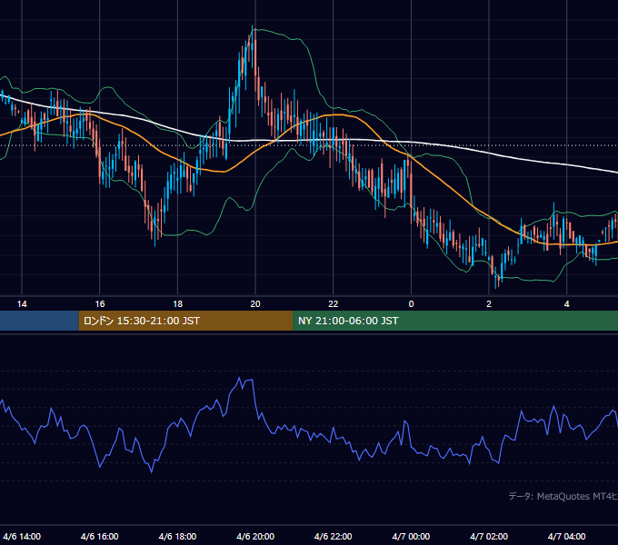
Task: Click the データ: MetaQuotes MT4 attribution text
Action: click(x=563, y=496)
